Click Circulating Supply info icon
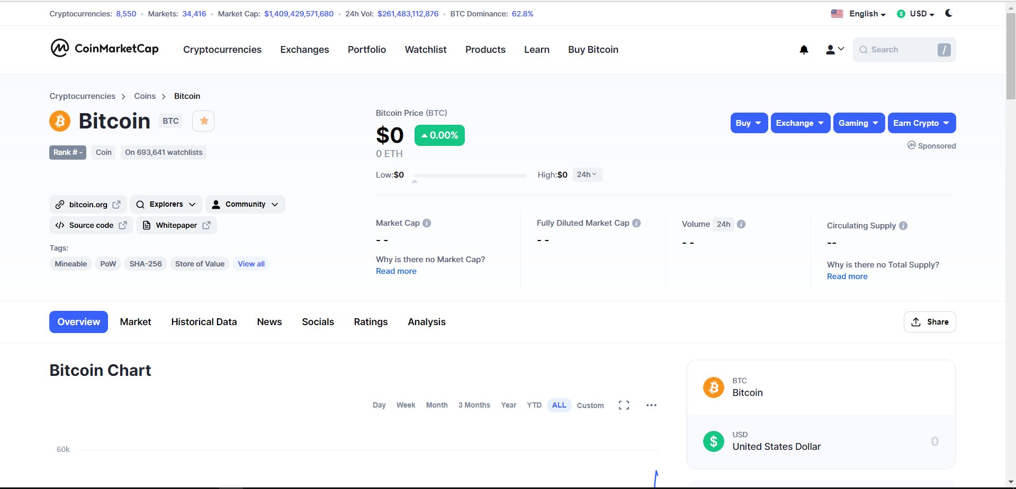1016x489 pixels. click(903, 226)
